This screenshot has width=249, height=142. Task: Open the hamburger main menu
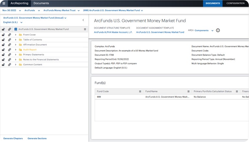4,3
